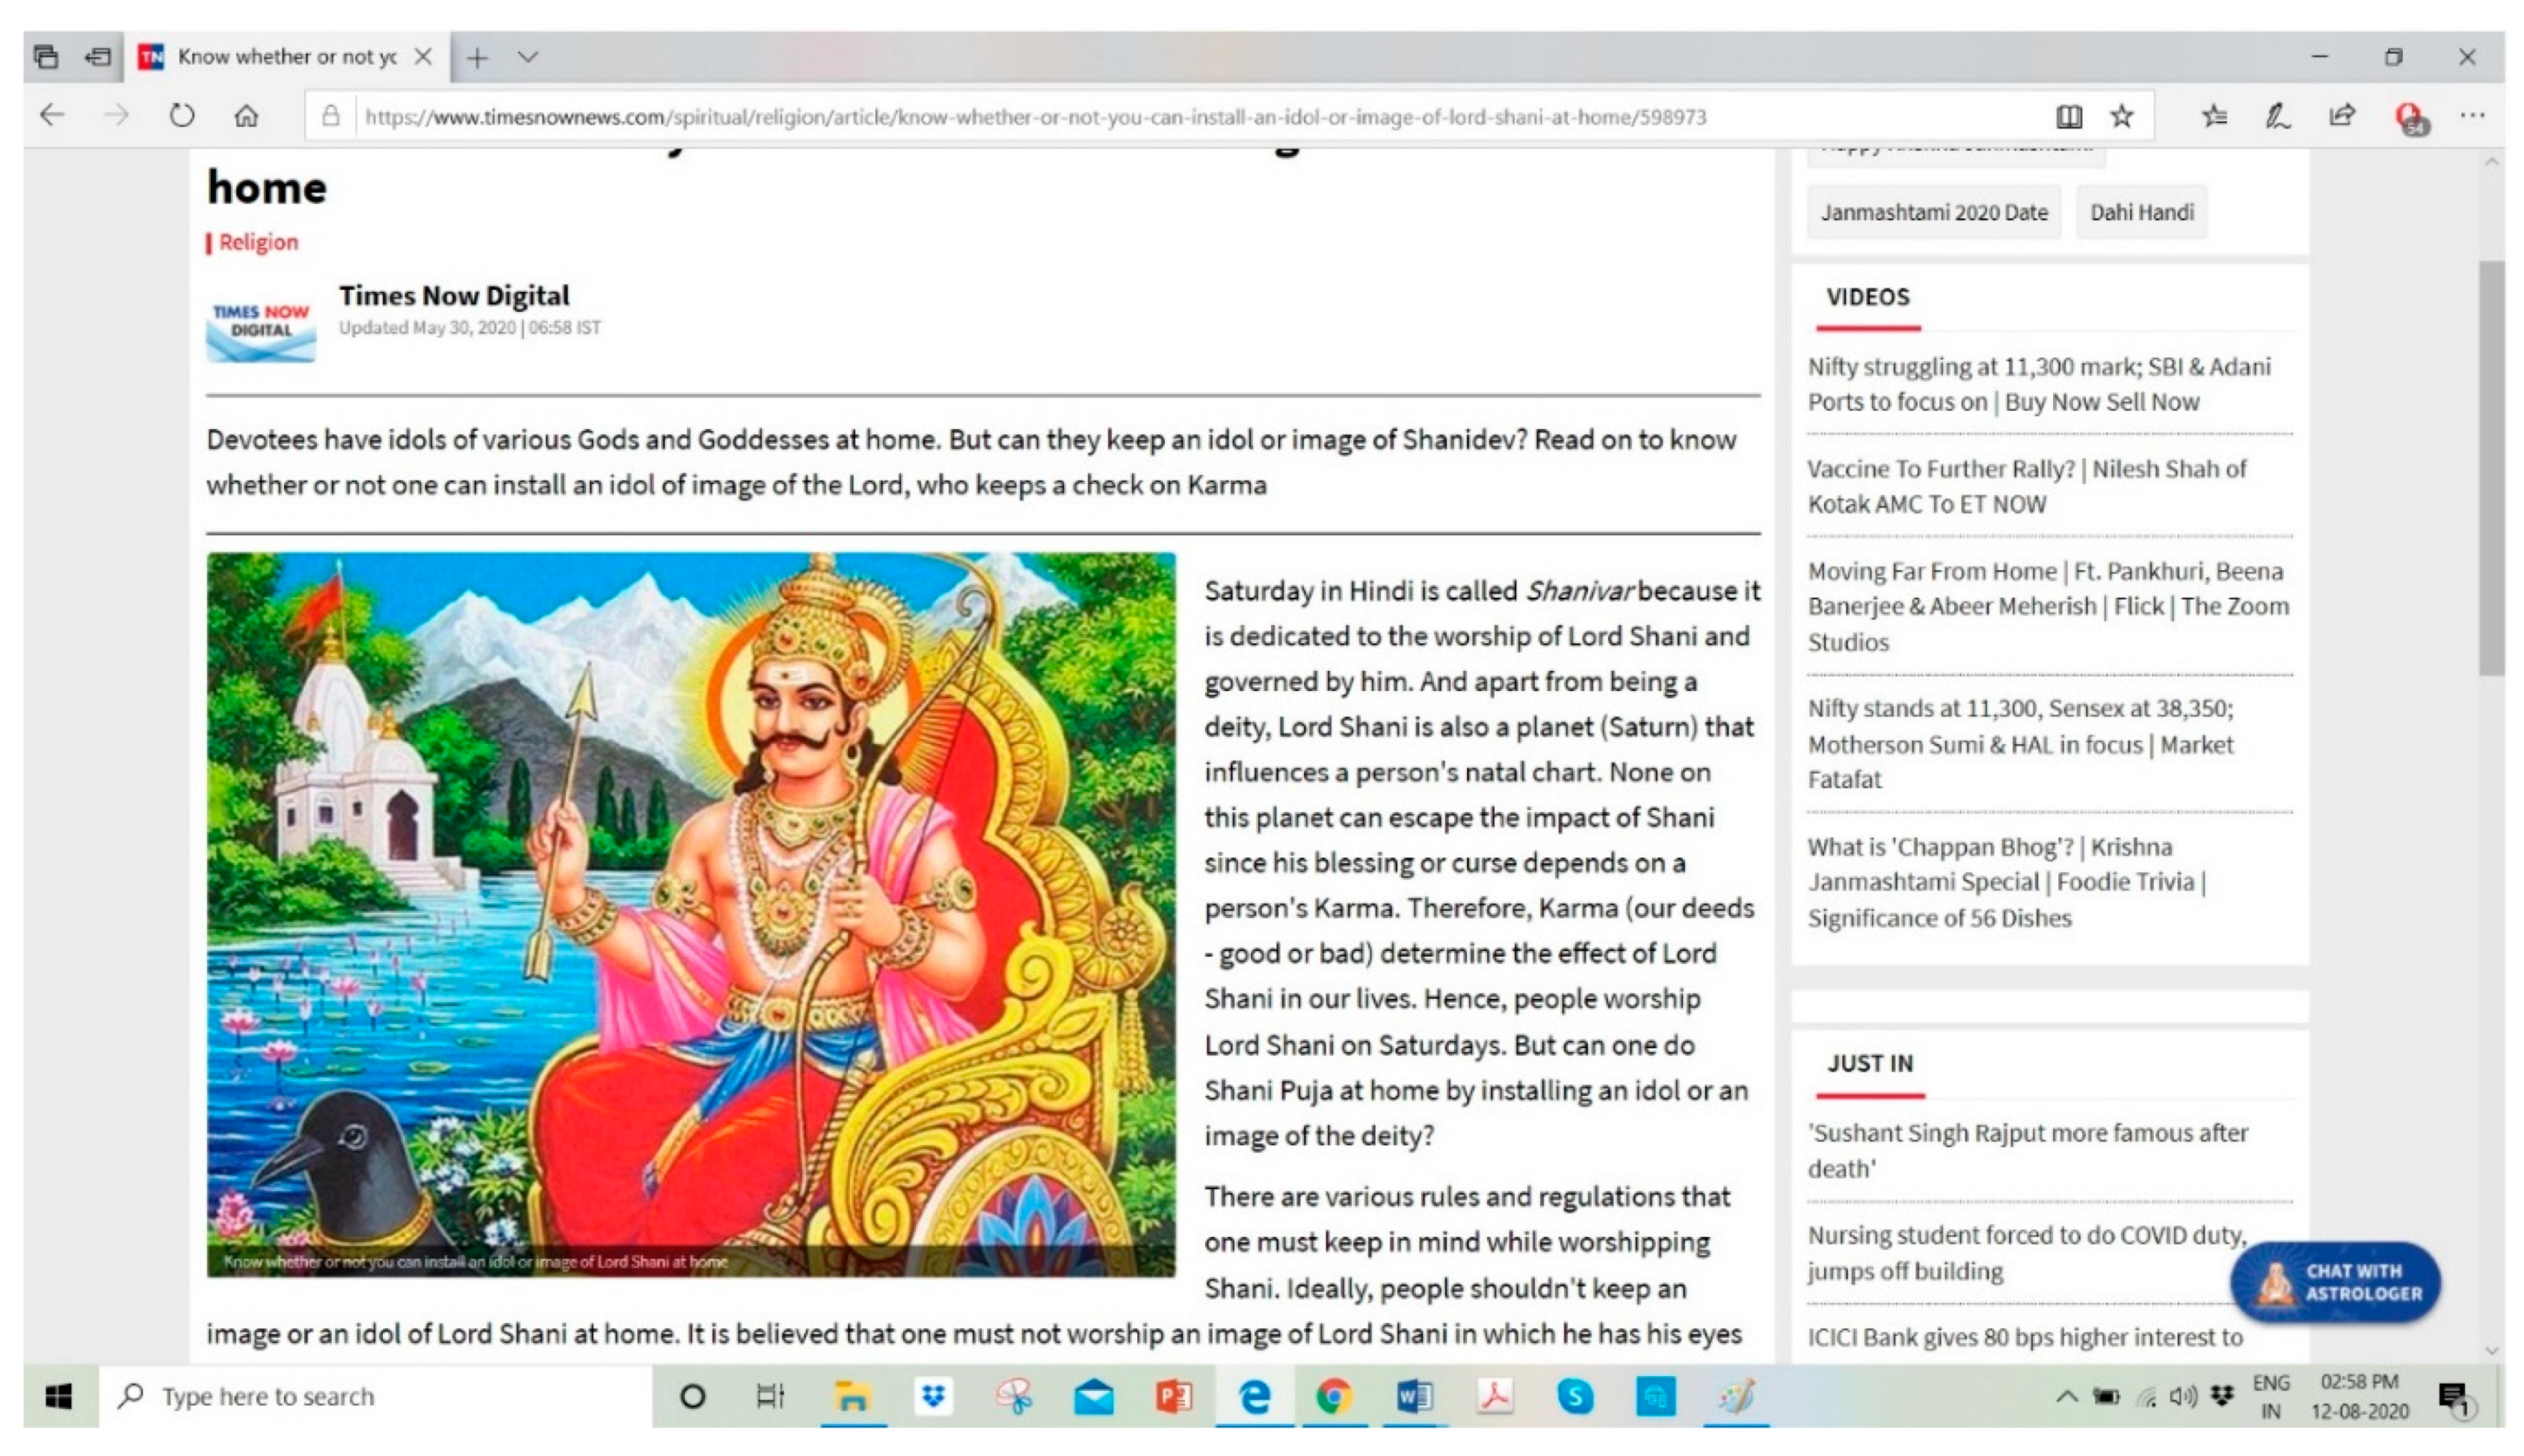Screen dimensions: 2524x1456
Task: Click the Set tabs aside icon
Action: (x=97, y=57)
